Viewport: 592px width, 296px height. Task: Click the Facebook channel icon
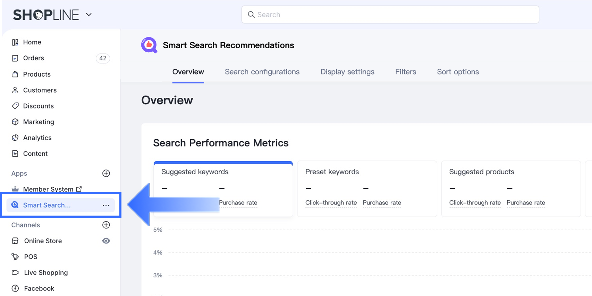coord(15,288)
